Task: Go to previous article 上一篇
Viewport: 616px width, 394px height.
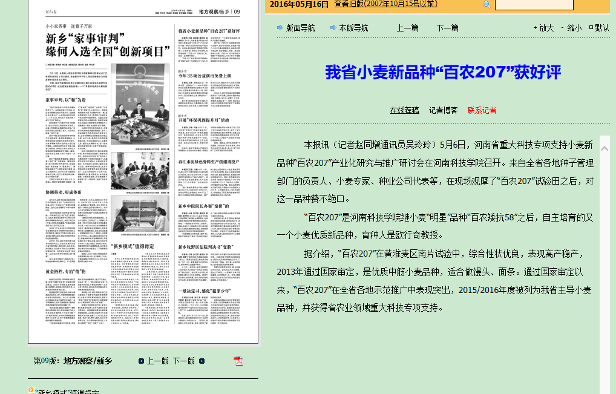Action: point(407,28)
